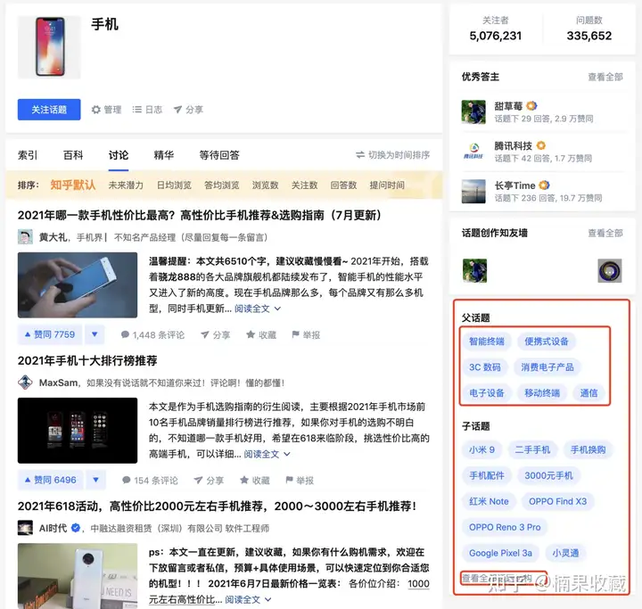The width and height of the screenshot is (642, 609).
Task: Open child topic 小灵通
Action: click(x=565, y=553)
